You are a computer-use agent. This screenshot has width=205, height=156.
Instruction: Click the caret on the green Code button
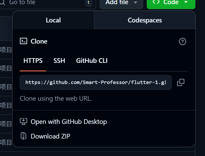(186, 2)
